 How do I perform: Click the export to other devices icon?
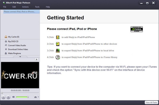pos(58,44)
